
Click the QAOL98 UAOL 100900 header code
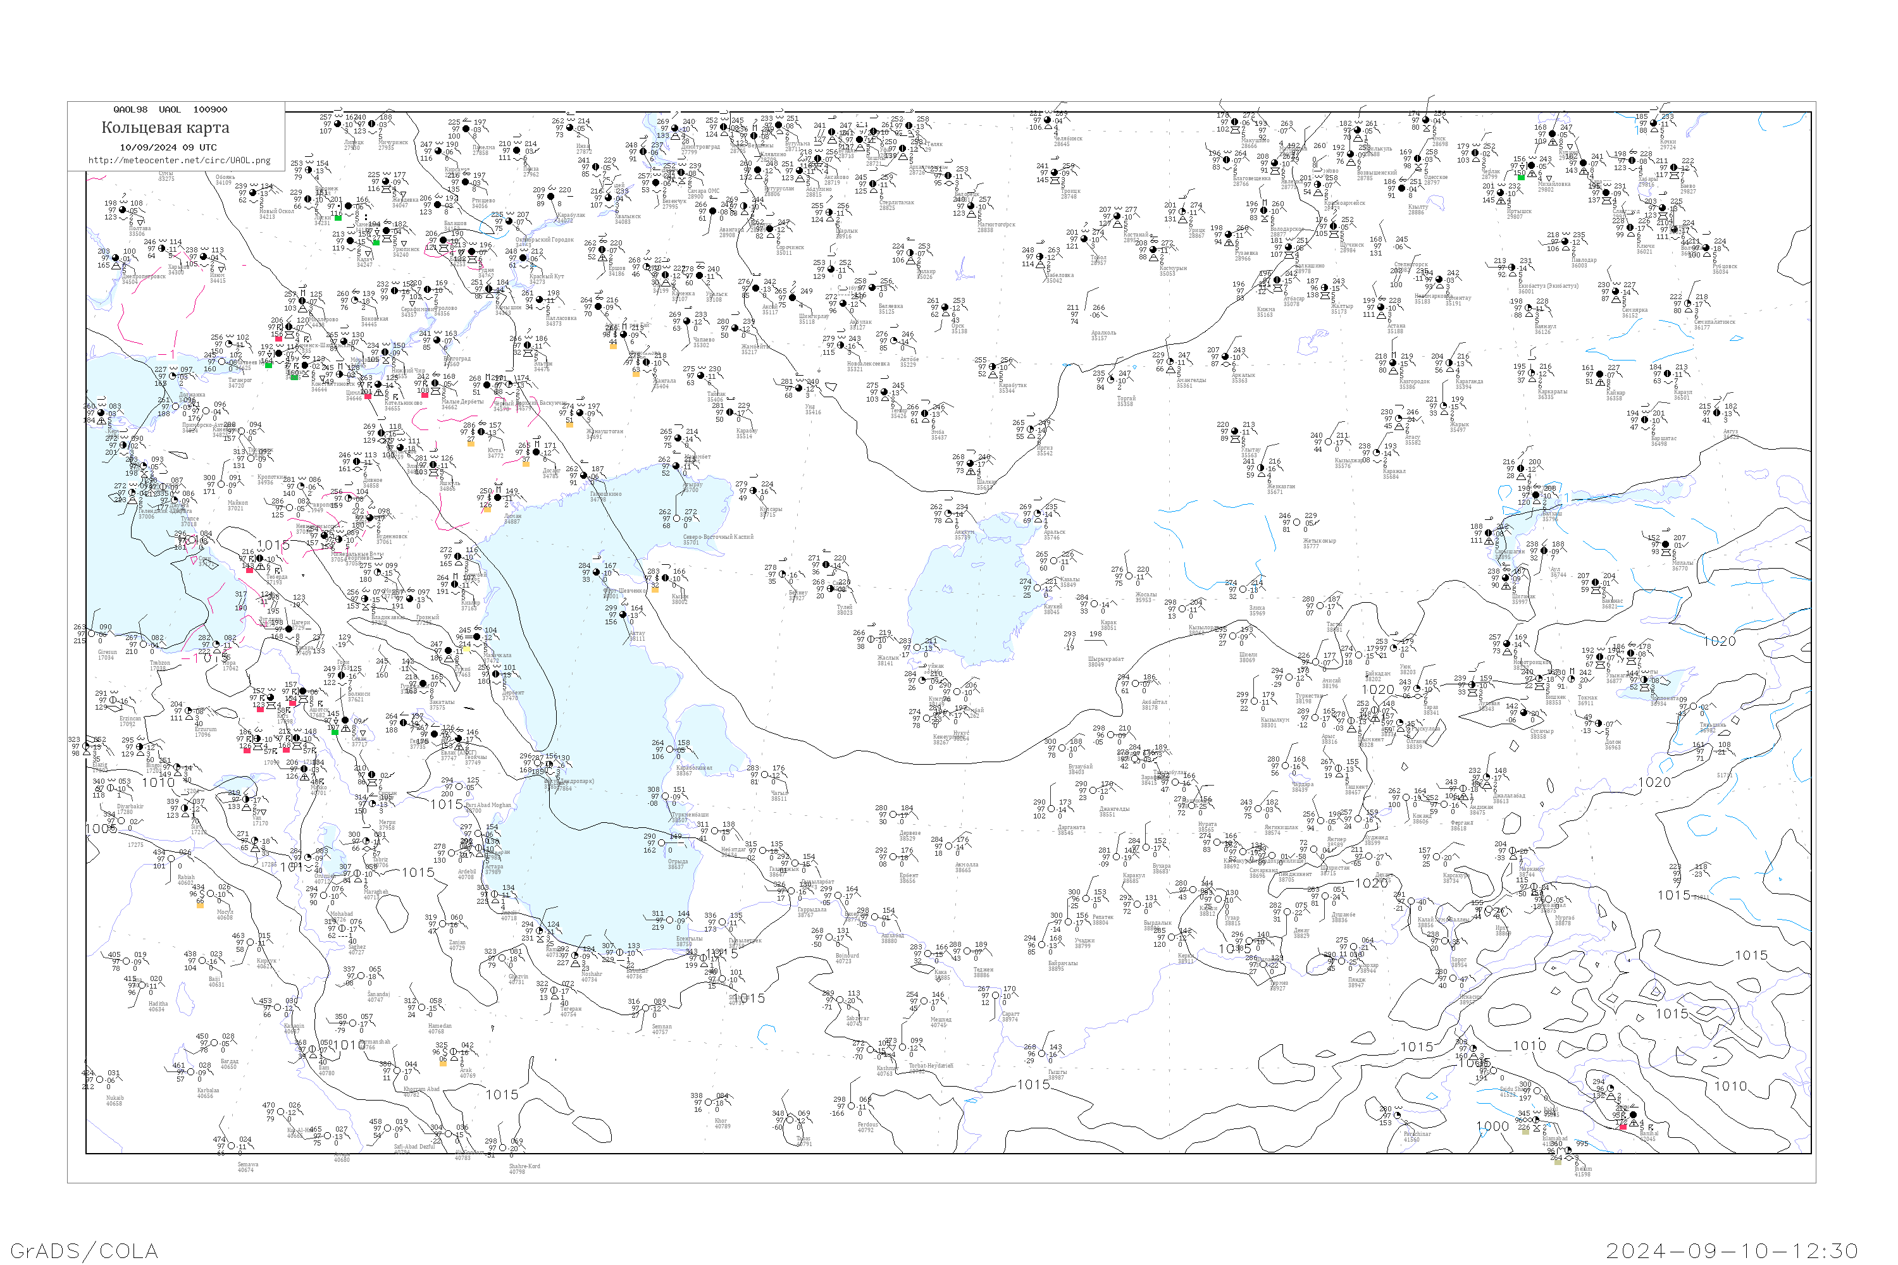pyautogui.click(x=170, y=109)
